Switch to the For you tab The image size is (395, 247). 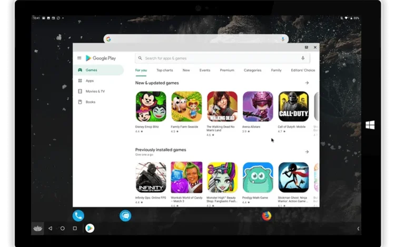coord(141,70)
